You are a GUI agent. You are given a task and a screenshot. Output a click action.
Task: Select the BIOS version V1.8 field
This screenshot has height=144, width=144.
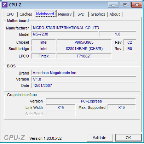pyautogui.click(x=84, y=79)
